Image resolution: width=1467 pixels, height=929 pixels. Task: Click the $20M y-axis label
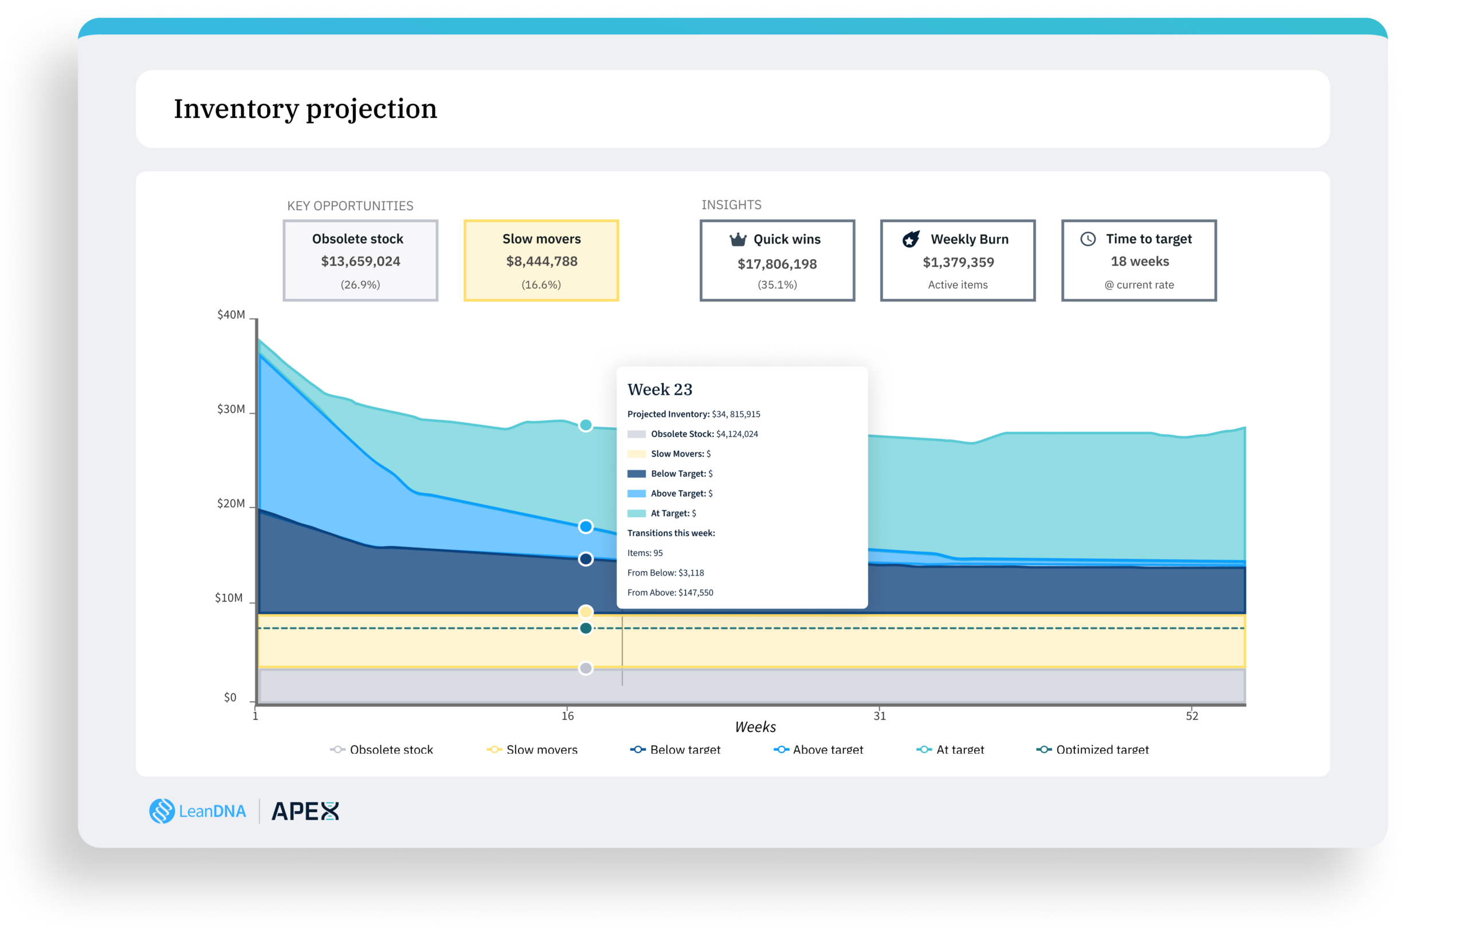click(x=231, y=503)
